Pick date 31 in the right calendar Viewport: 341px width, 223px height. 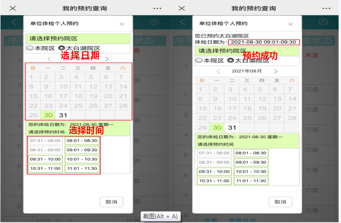click(232, 127)
